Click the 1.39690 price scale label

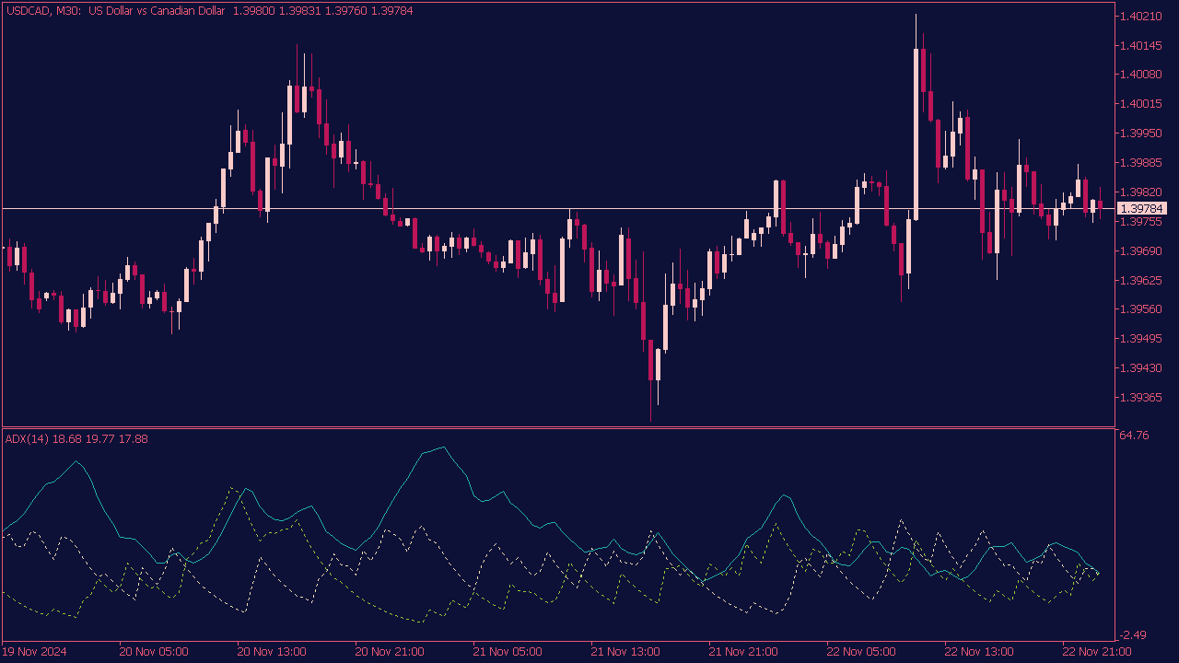point(1139,250)
